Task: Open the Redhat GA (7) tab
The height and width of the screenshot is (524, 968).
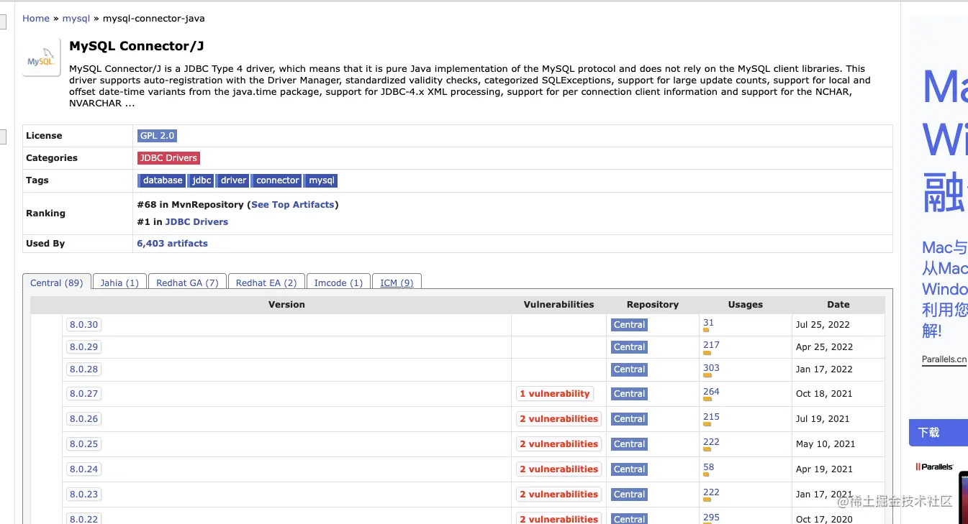Action: pos(187,282)
